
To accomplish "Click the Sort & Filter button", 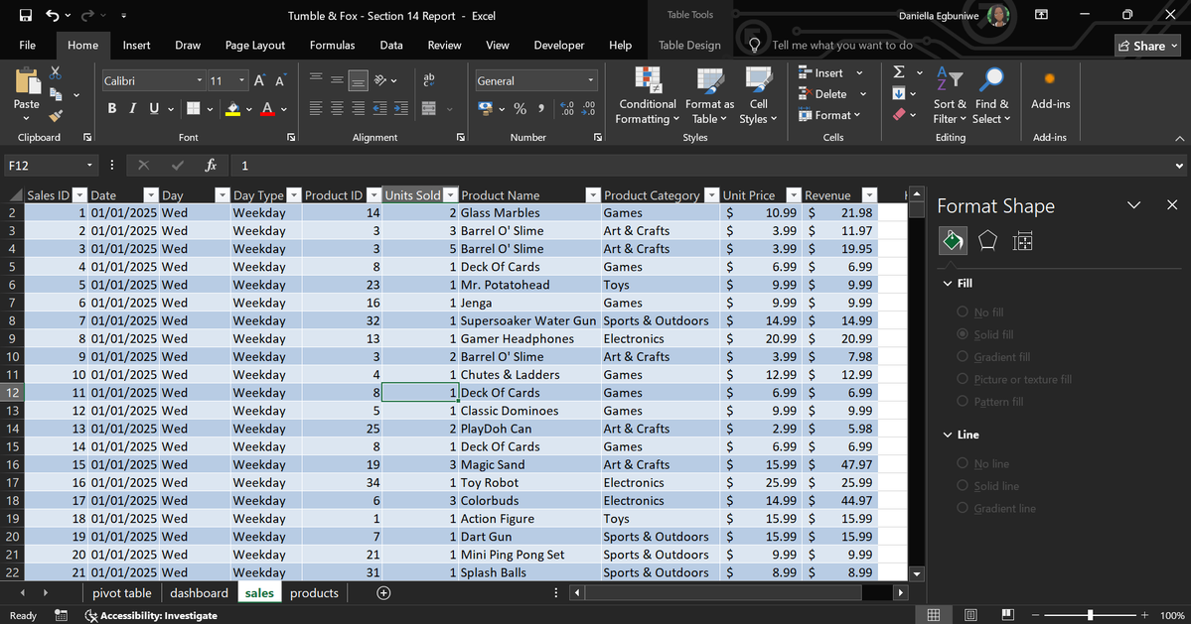I will [950, 96].
